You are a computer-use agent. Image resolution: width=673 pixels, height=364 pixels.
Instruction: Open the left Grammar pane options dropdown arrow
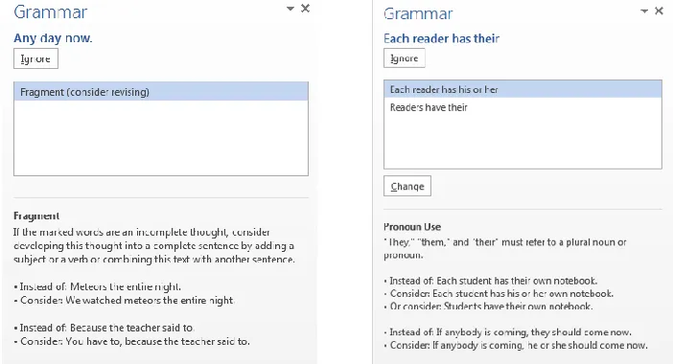click(x=290, y=9)
